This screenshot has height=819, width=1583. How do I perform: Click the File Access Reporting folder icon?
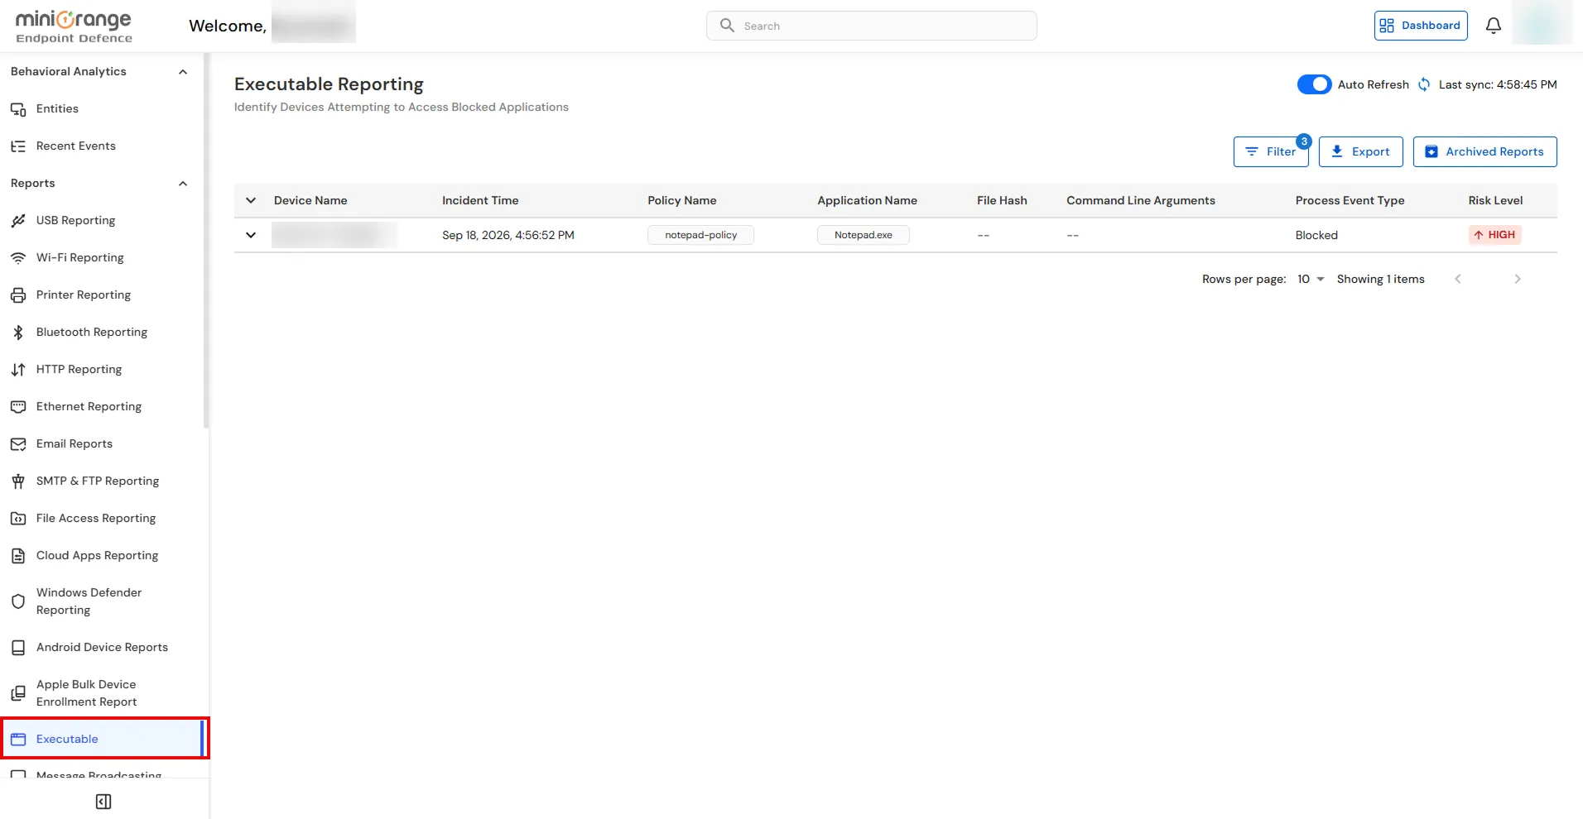(18, 519)
